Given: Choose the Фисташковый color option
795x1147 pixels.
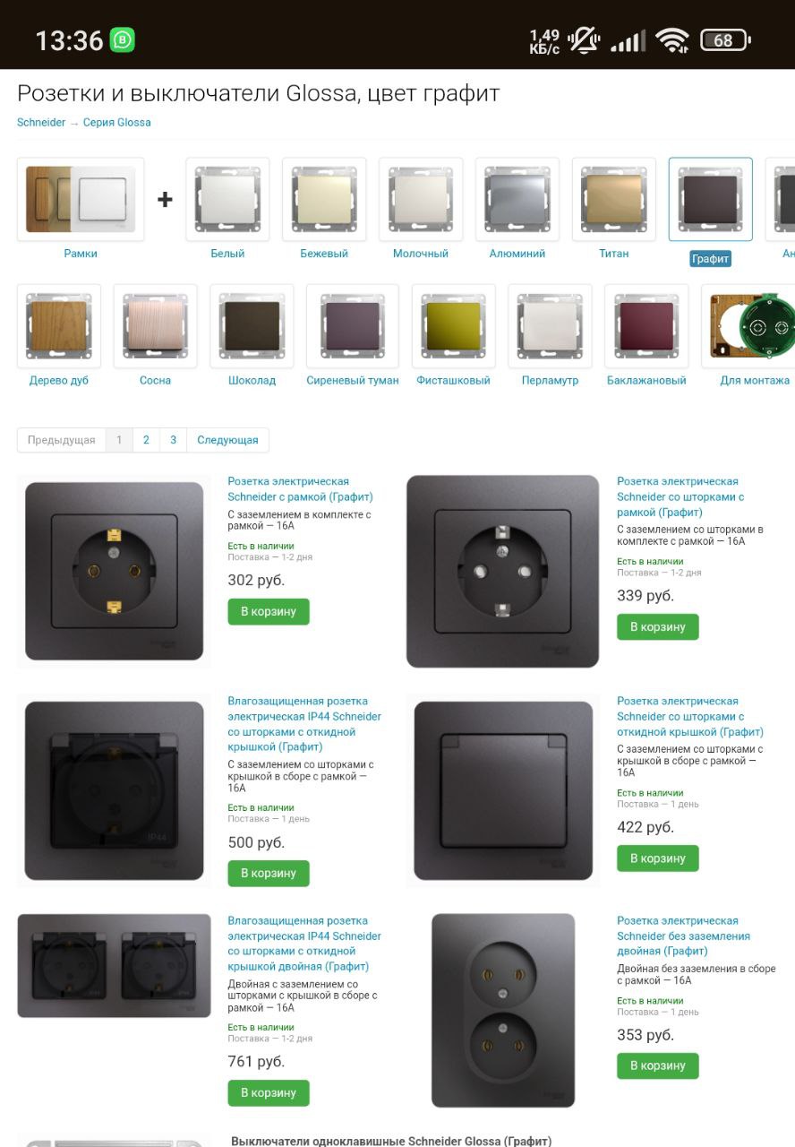Looking at the screenshot, I should [x=453, y=327].
